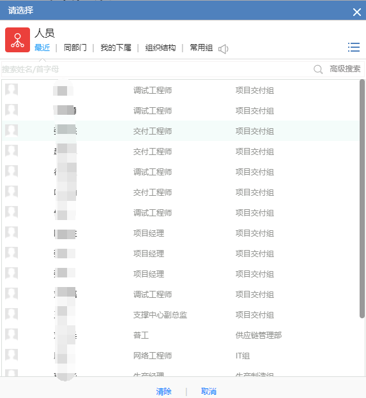Toggle list view with the three-line icon
The width and height of the screenshot is (366, 398).
(354, 47)
